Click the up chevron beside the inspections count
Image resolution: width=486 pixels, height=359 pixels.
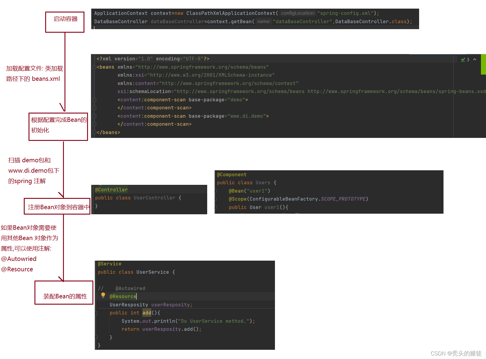[475, 59]
